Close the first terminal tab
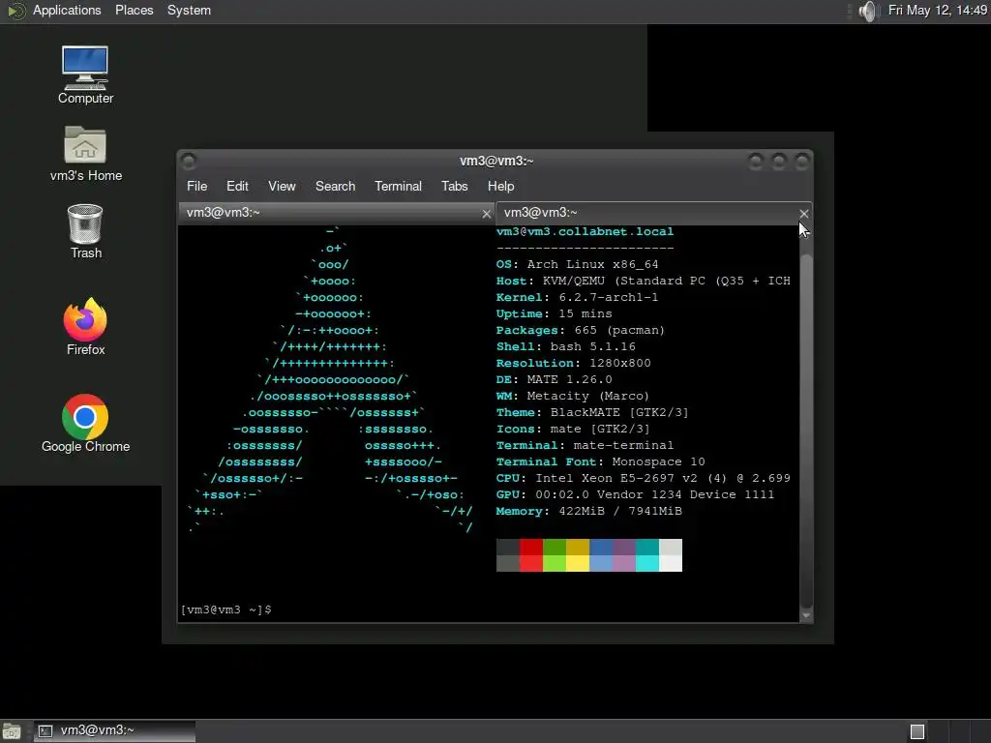991x743 pixels. (x=487, y=214)
